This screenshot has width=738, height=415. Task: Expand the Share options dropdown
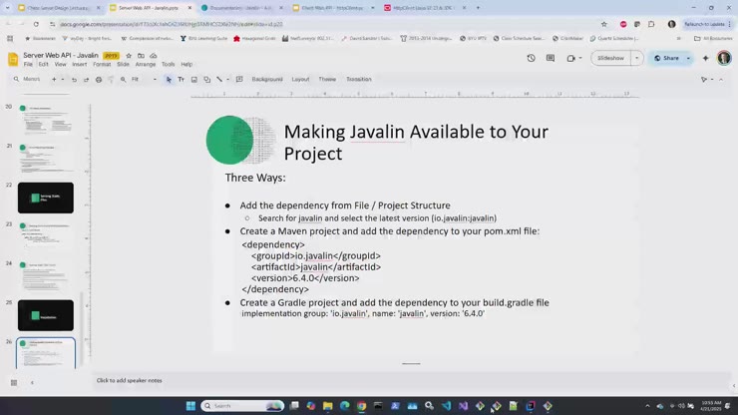tap(688, 58)
